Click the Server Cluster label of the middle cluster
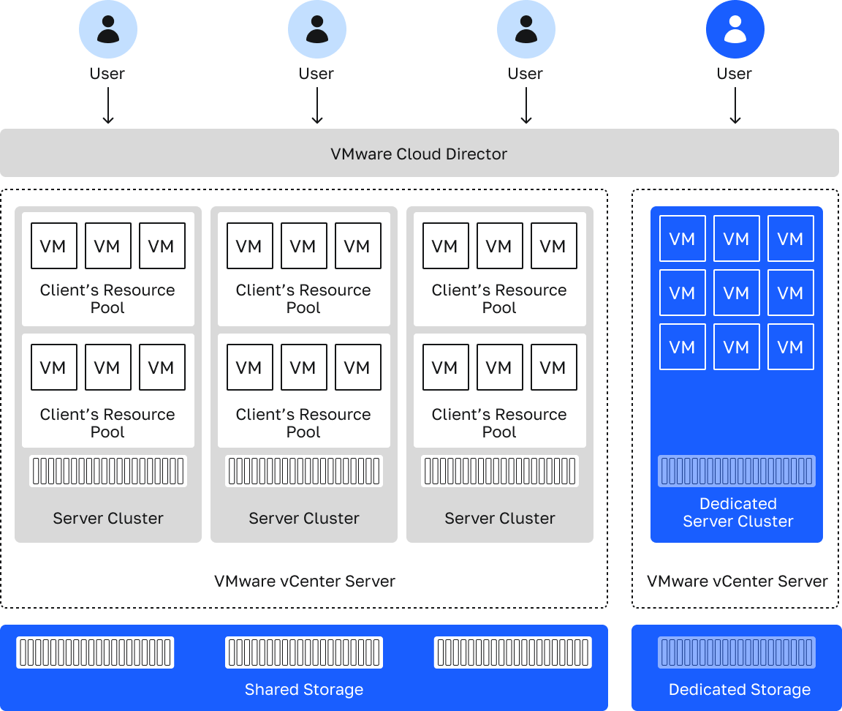 303,518
